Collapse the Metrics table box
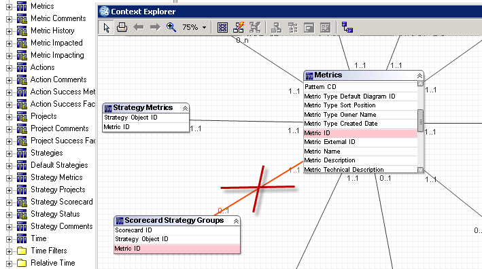The width and height of the screenshot is (482, 269). [419, 75]
